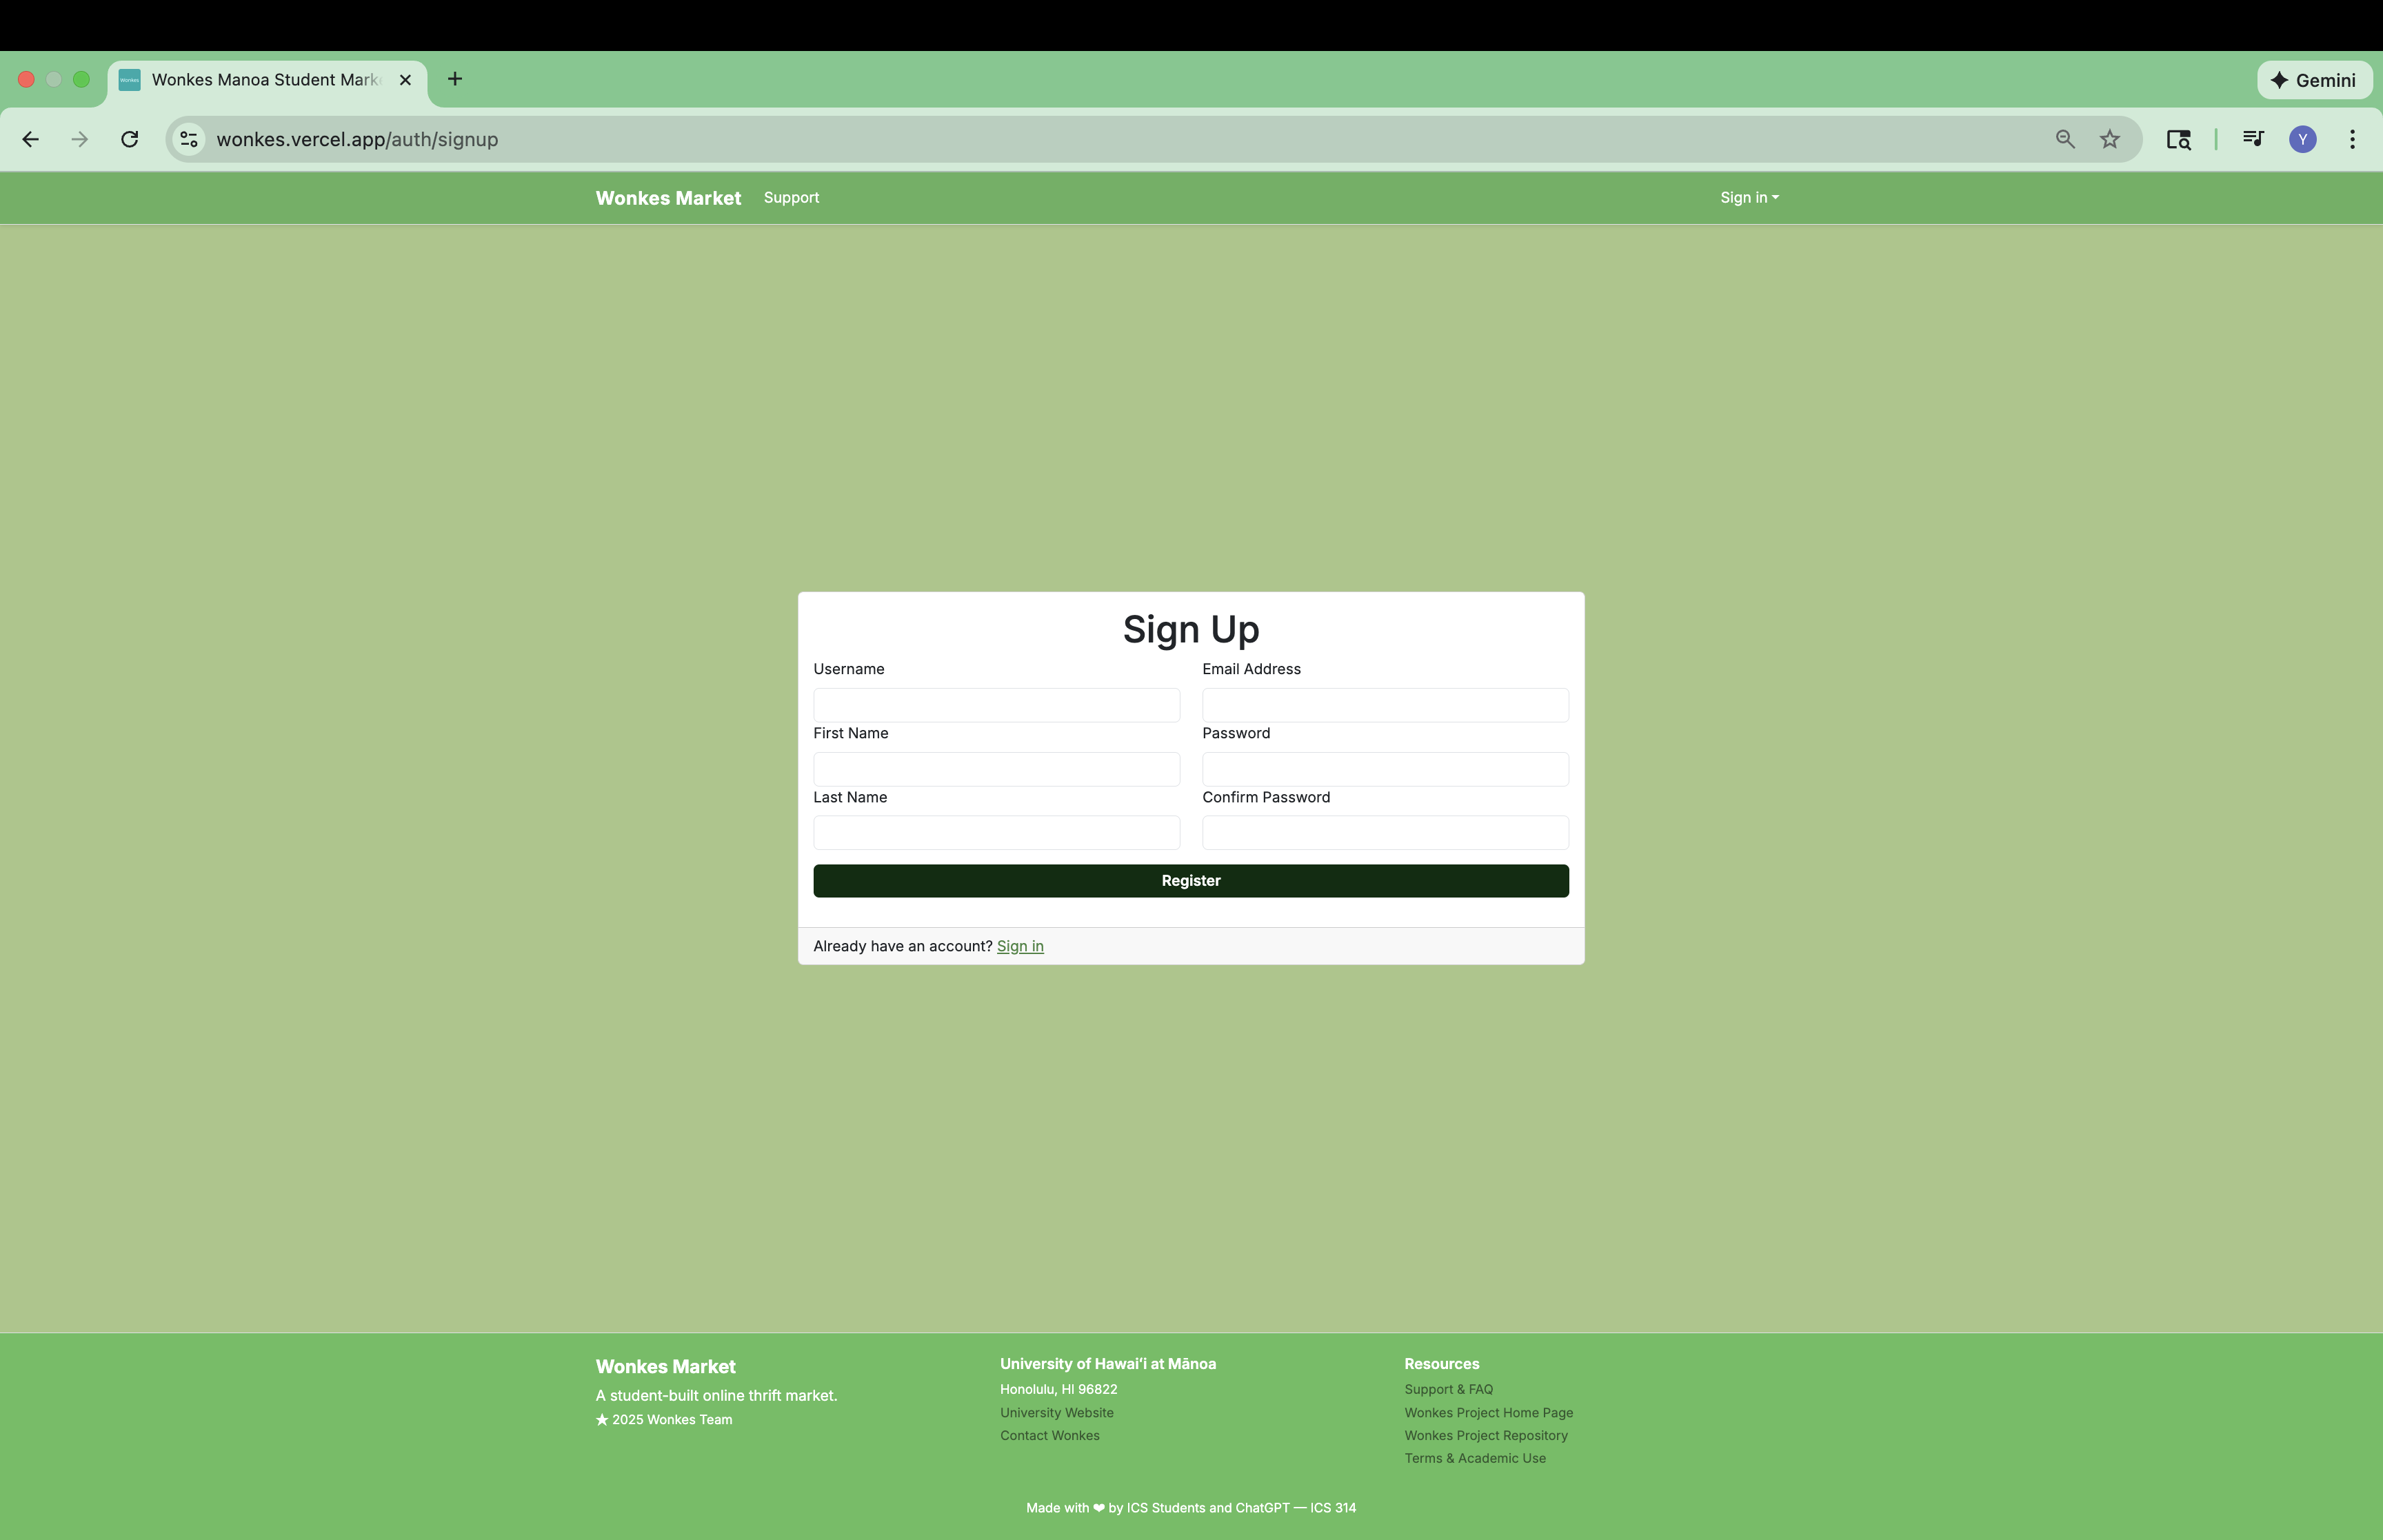Click the Sign in link below the form
Viewport: 2383px width, 1540px height.
(x=1020, y=946)
